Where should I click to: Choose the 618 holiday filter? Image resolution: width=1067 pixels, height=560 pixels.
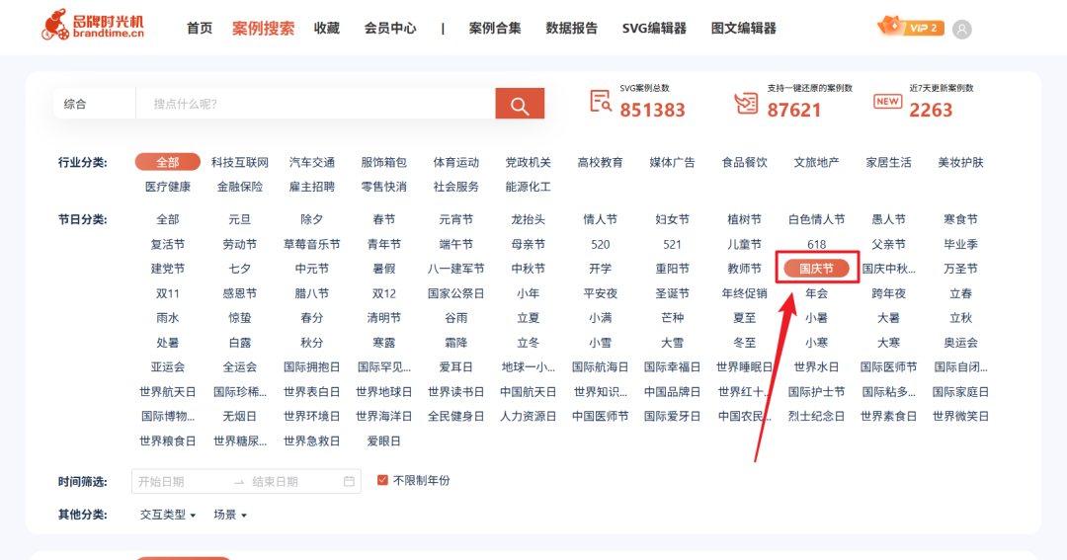click(817, 244)
